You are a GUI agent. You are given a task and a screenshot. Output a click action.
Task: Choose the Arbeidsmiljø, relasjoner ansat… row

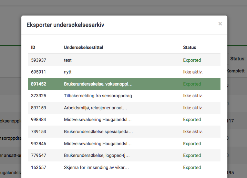click(95, 108)
